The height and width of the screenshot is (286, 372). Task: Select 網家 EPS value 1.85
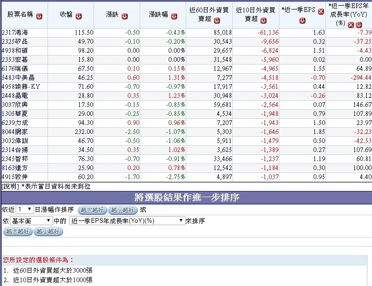[319, 132]
